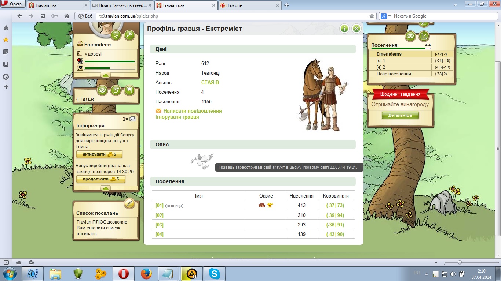Switch to В окопе tab
The image size is (501, 281).
tap(250, 5)
